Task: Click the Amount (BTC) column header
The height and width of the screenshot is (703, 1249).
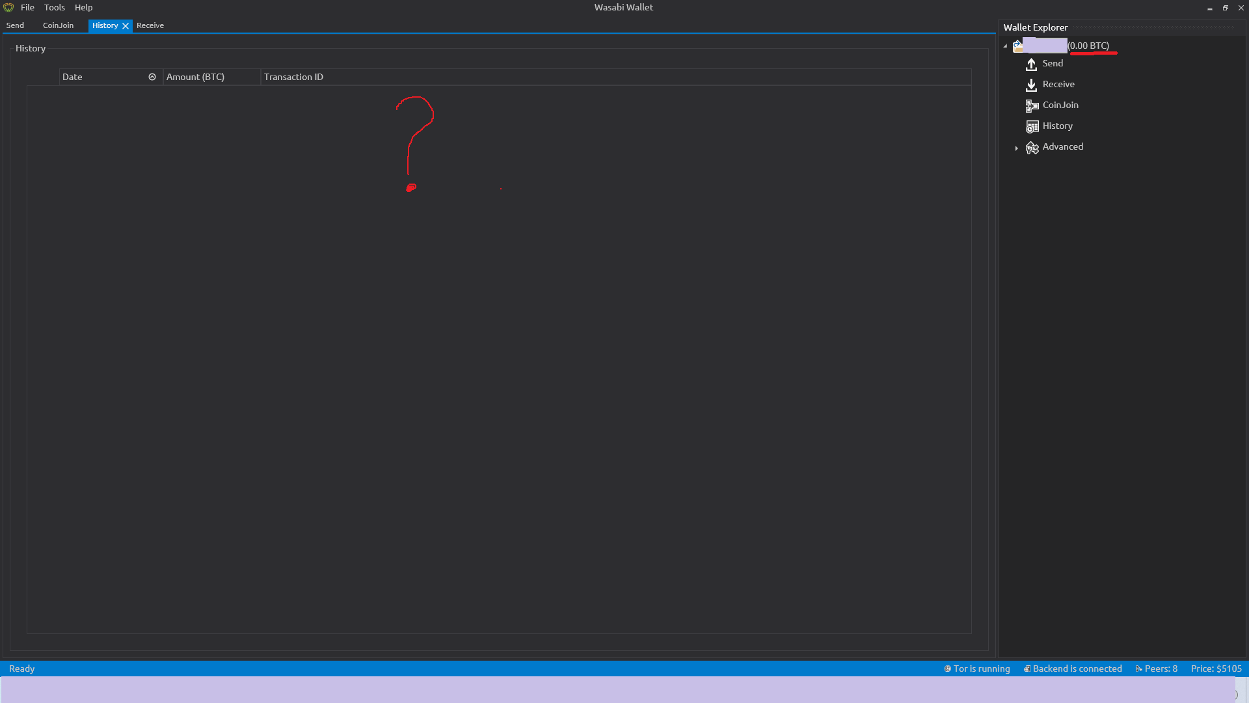Action: pos(195,77)
